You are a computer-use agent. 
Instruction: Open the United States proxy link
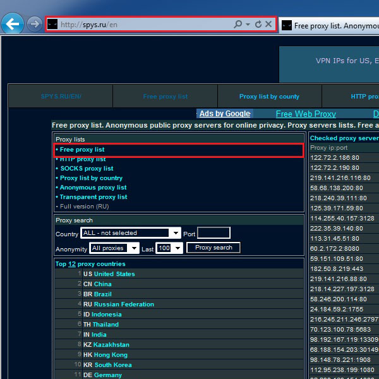point(114,274)
